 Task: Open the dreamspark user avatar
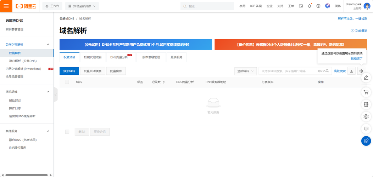click(367, 6)
